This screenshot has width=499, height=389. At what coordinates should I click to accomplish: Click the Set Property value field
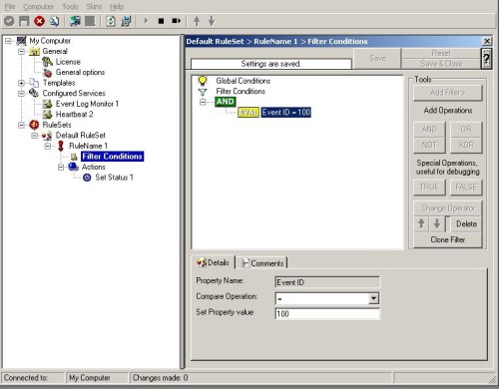coord(327,314)
